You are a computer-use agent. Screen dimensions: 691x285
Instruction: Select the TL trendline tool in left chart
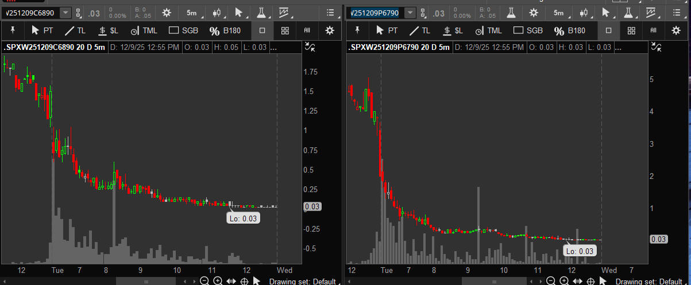click(75, 31)
